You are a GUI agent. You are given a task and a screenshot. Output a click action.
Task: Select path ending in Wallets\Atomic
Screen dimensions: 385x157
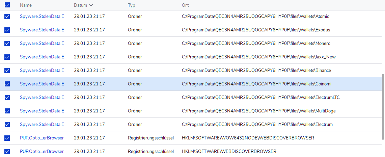tap(255, 17)
